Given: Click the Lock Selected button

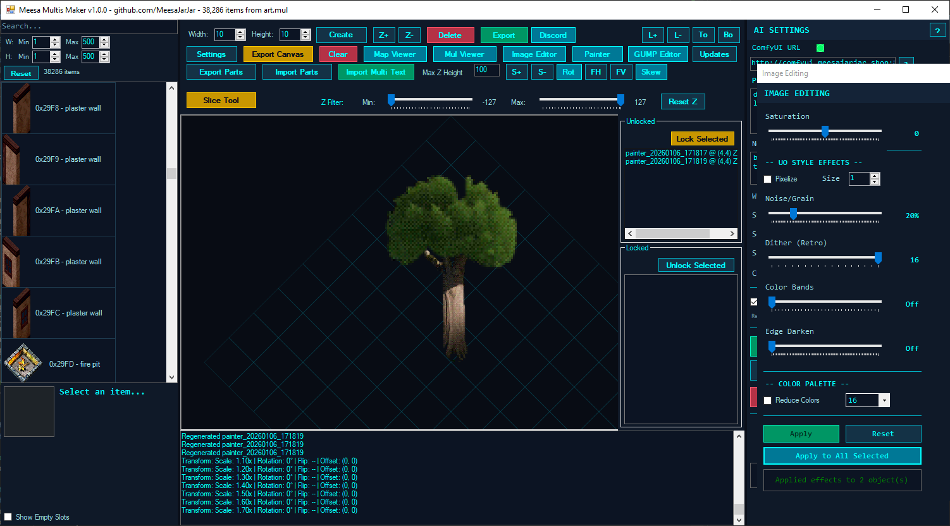Looking at the screenshot, I should tap(702, 139).
